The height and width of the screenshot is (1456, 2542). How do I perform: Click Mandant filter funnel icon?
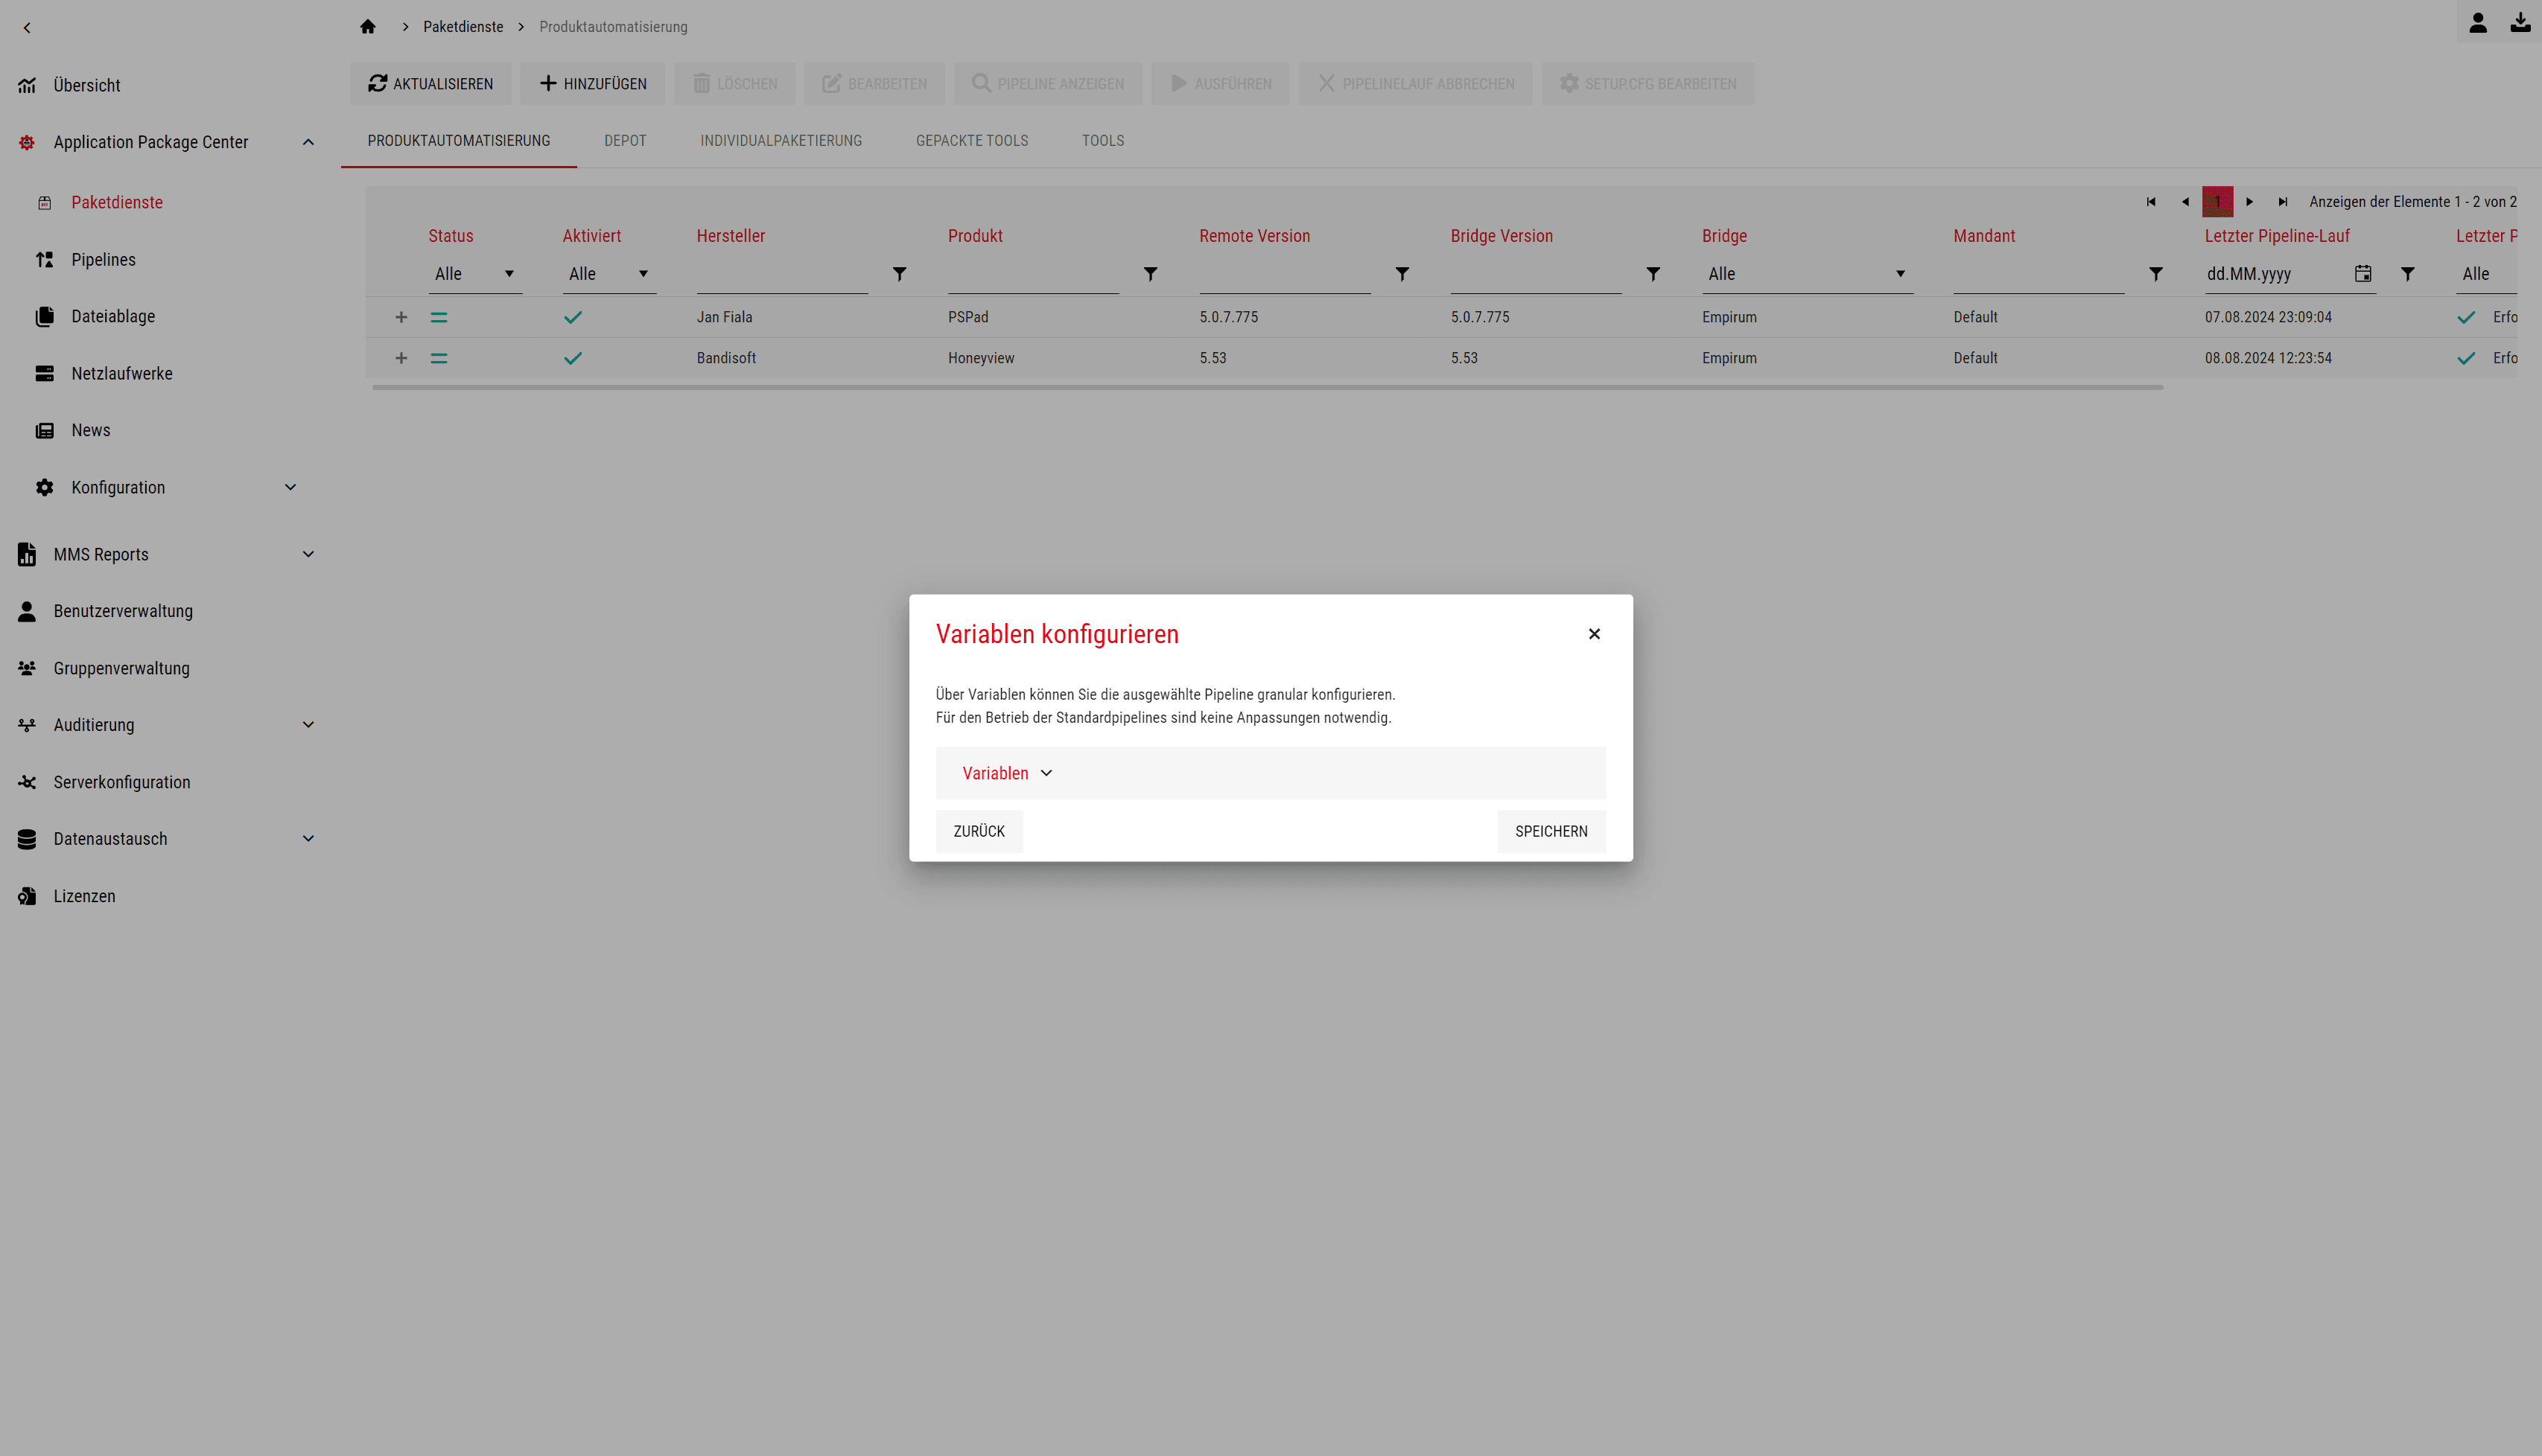pyautogui.click(x=2156, y=274)
